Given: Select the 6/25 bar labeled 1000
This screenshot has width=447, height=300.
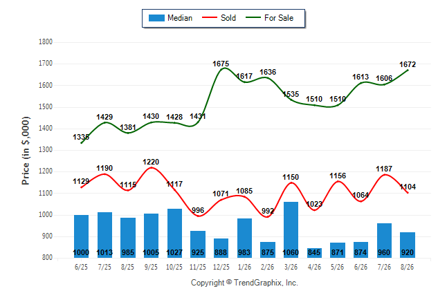Looking at the screenshot, I should tap(81, 236).
